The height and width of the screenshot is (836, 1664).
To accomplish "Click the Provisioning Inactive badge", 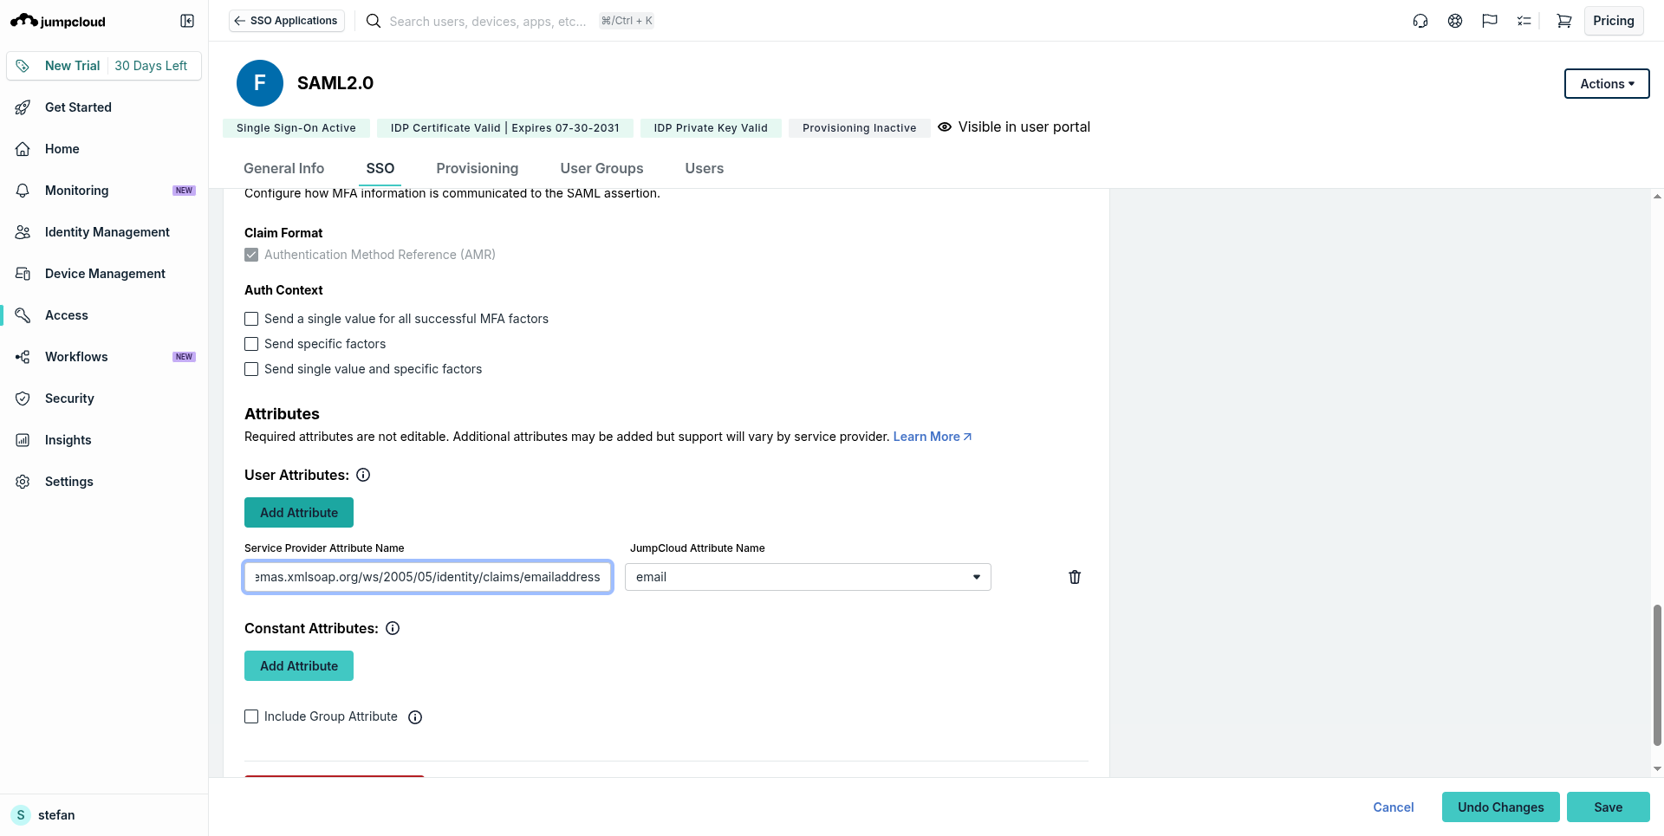I will coord(860,128).
